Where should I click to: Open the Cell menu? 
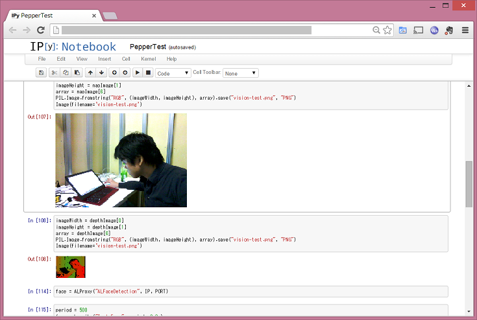coord(126,59)
